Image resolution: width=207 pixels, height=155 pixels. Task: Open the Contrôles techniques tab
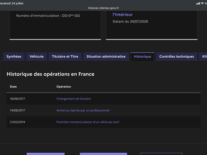pyautogui.click(x=177, y=57)
